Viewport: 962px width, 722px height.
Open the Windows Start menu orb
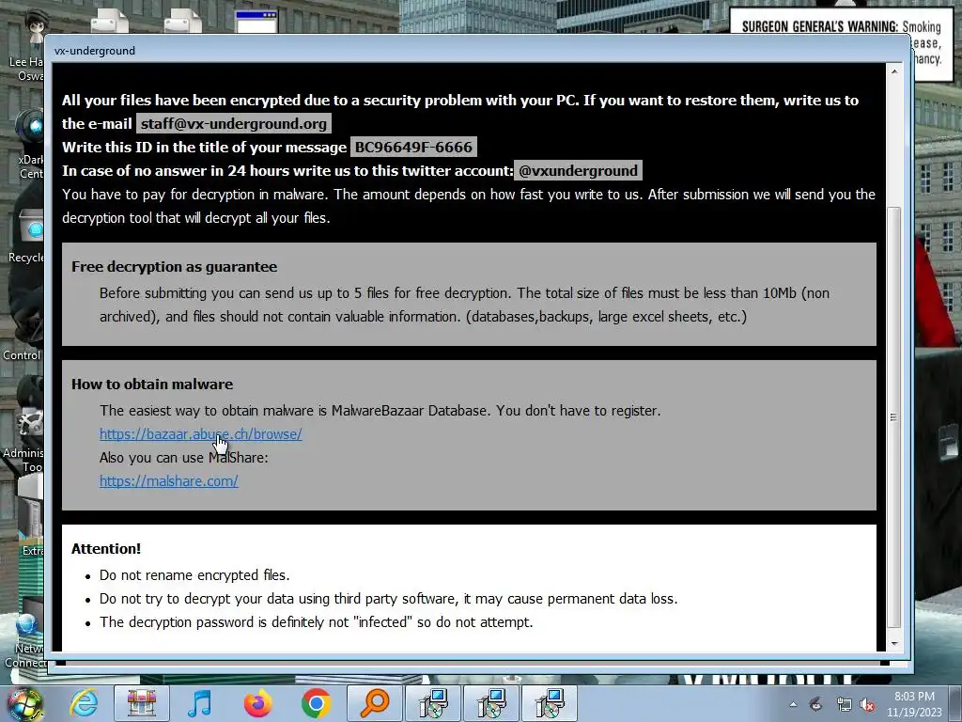click(x=24, y=703)
